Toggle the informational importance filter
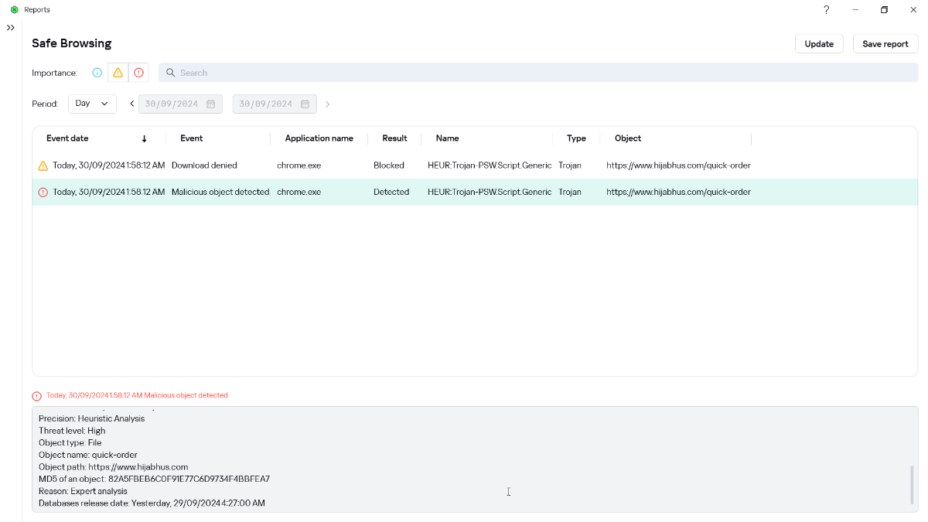The width and height of the screenshot is (928, 522). 97,73
